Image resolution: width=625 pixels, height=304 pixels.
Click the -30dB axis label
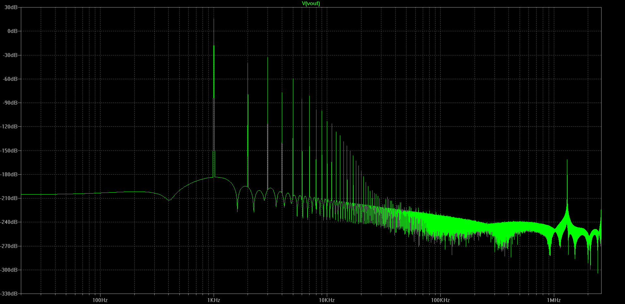tap(10, 55)
